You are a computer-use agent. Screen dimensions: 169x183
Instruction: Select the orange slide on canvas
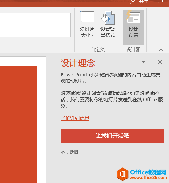coord(18,124)
